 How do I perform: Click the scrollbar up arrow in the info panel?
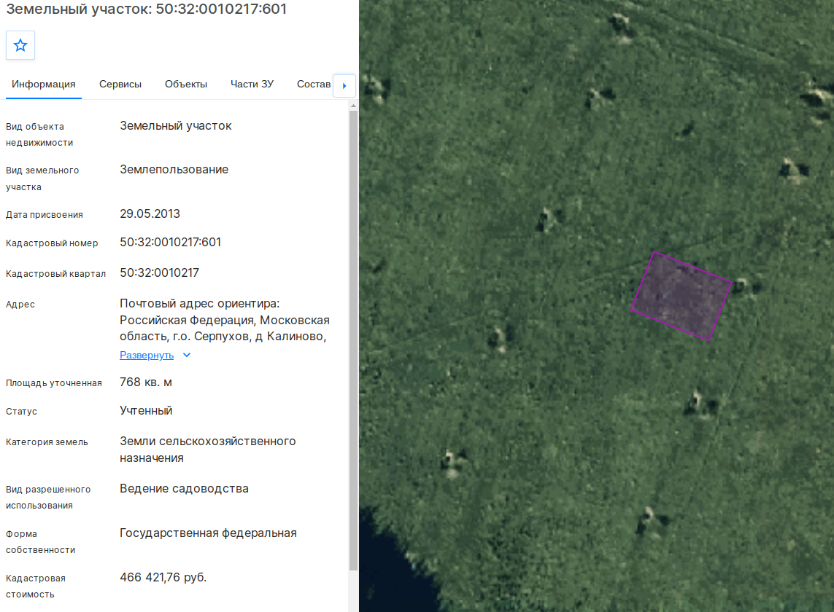click(353, 106)
